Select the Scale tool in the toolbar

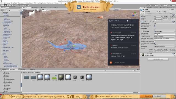coord(11,5)
